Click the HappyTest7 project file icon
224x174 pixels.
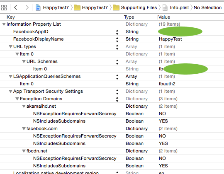pos(38,7)
